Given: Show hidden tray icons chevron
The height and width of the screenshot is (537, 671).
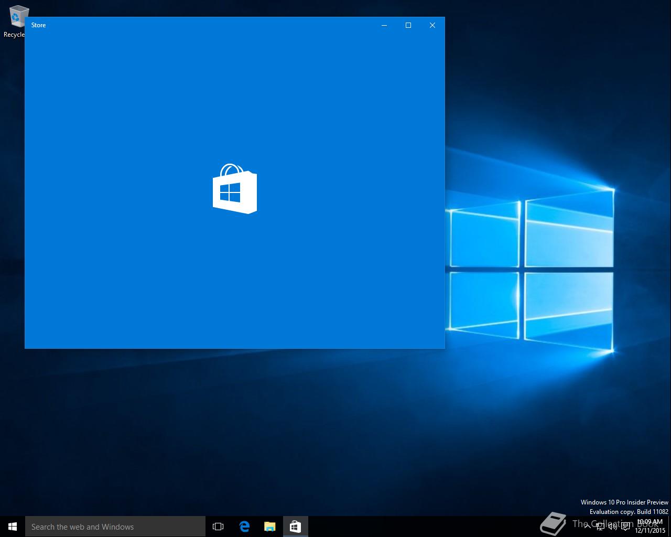Looking at the screenshot, I should pos(587,527).
